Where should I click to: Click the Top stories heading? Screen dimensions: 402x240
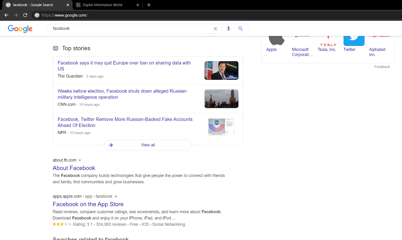tap(76, 48)
